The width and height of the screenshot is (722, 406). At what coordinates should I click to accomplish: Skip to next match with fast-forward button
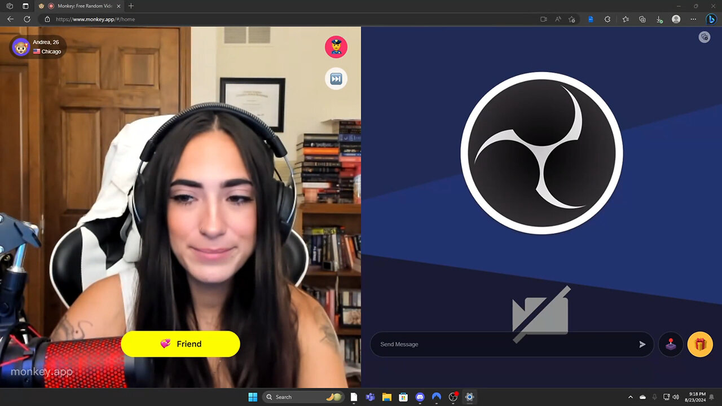pos(336,78)
